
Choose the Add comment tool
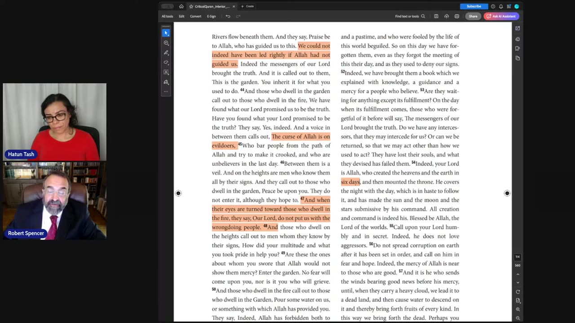(x=166, y=43)
